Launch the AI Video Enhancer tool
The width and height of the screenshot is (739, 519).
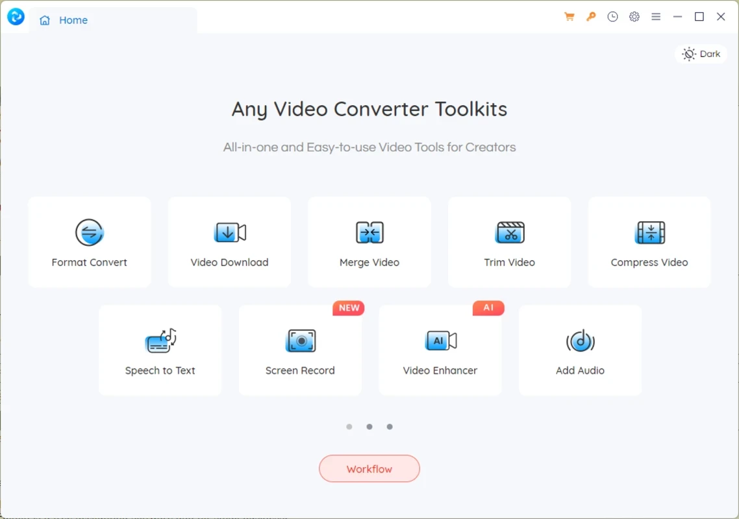pos(440,350)
